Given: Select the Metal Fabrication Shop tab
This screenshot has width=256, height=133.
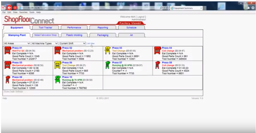Looking at the screenshot, I should pyautogui.click(x=45, y=35).
